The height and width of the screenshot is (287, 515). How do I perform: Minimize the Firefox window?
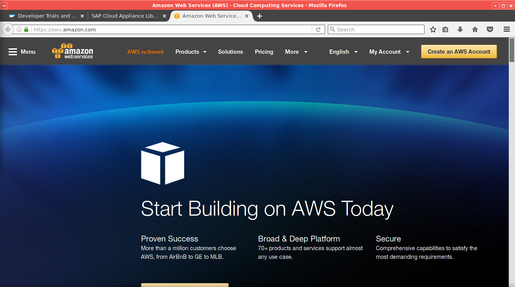(496, 5)
